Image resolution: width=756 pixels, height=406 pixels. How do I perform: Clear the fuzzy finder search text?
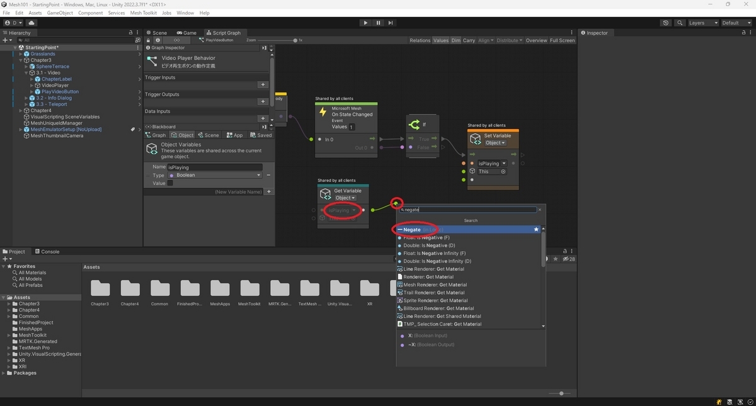click(540, 210)
